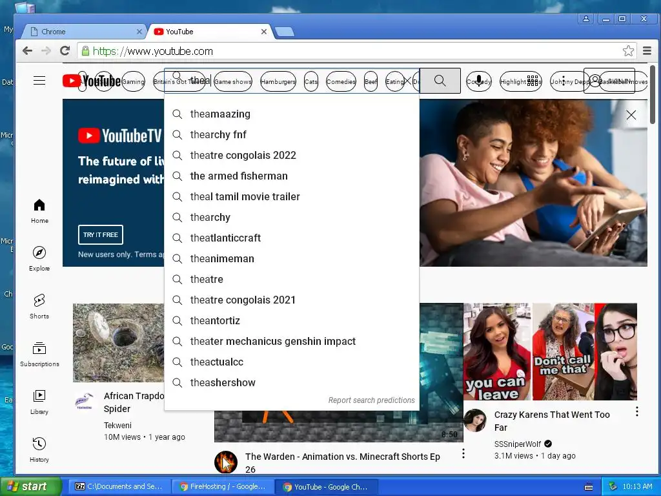Clear the search box text
Viewport: 661px width, 496px height.
tap(407, 81)
